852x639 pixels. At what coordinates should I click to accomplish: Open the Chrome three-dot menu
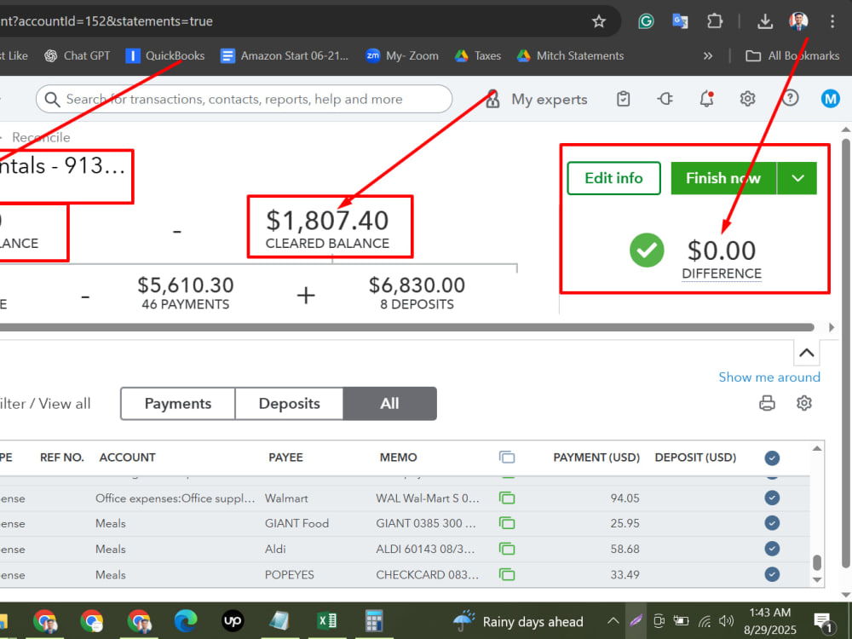coord(832,21)
